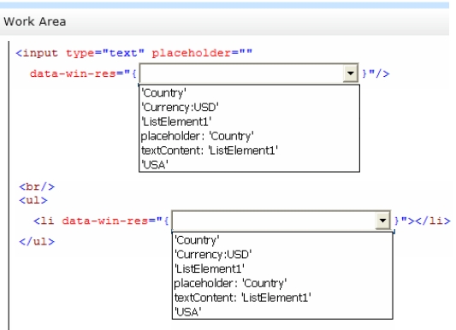Select placeholder: 'Country' in li dropdown list
Image resolution: width=456 pixels, height=330 pixels.
point(282,283)
